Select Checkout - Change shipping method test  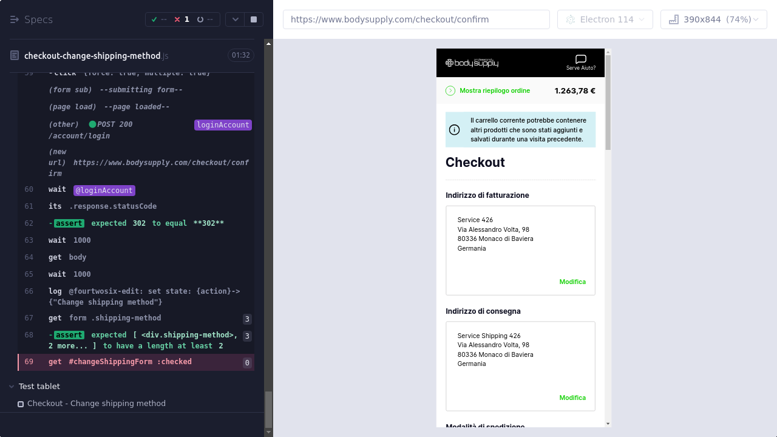pyautogui.click(x=96, y=404)
